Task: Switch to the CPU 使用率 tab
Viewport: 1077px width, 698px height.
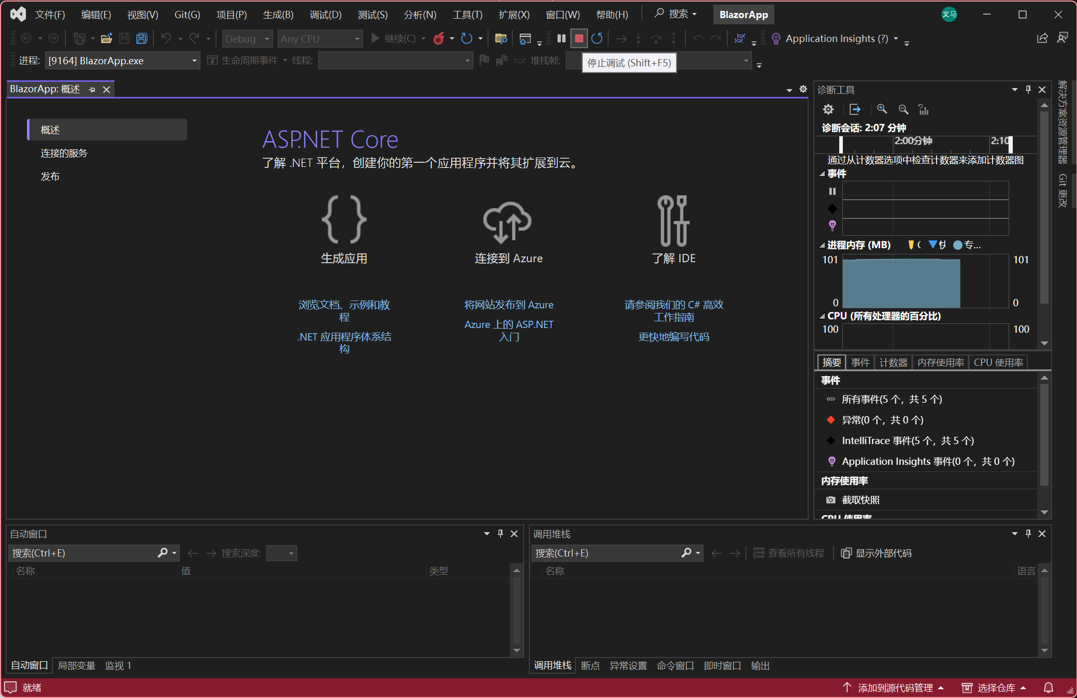Action: (998, 362)
